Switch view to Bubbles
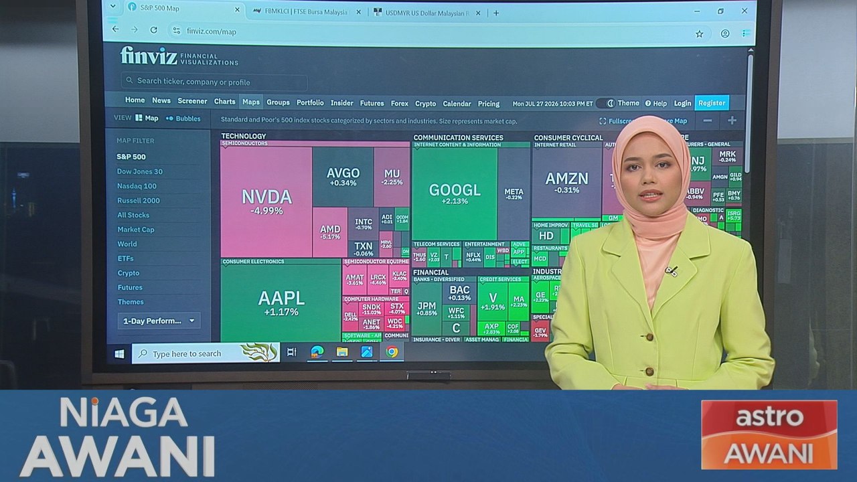The height and width of the screenshot is (482, 857). (183, 118)
